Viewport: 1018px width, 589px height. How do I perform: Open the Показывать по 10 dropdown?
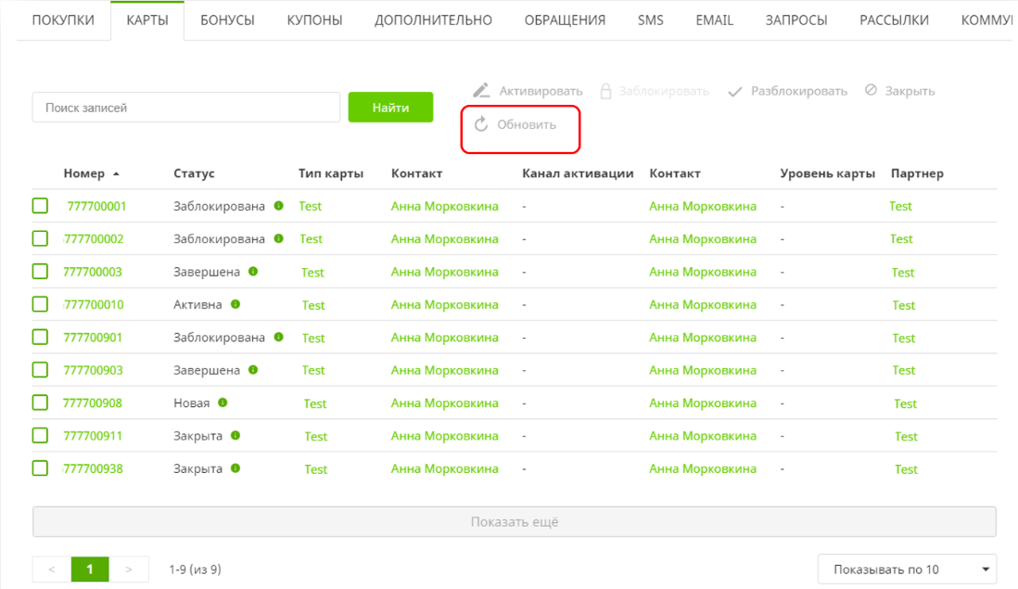pos(907,570)
